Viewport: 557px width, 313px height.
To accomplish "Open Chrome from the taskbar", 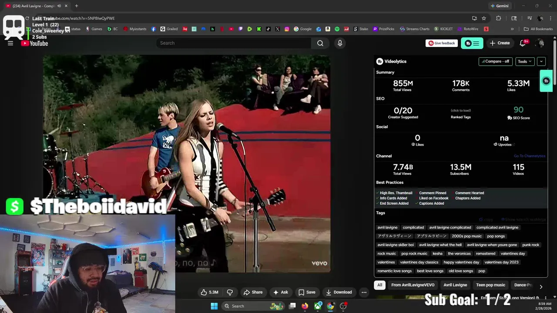I will 331,306.
